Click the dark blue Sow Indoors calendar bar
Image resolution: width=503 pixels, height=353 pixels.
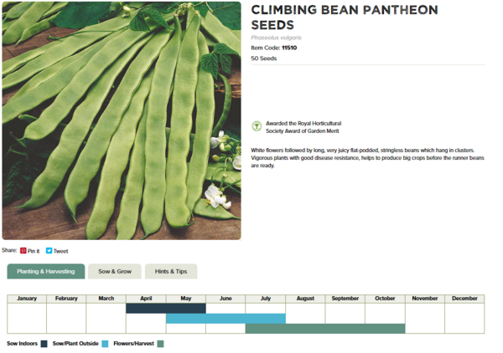tap(165, 308)
